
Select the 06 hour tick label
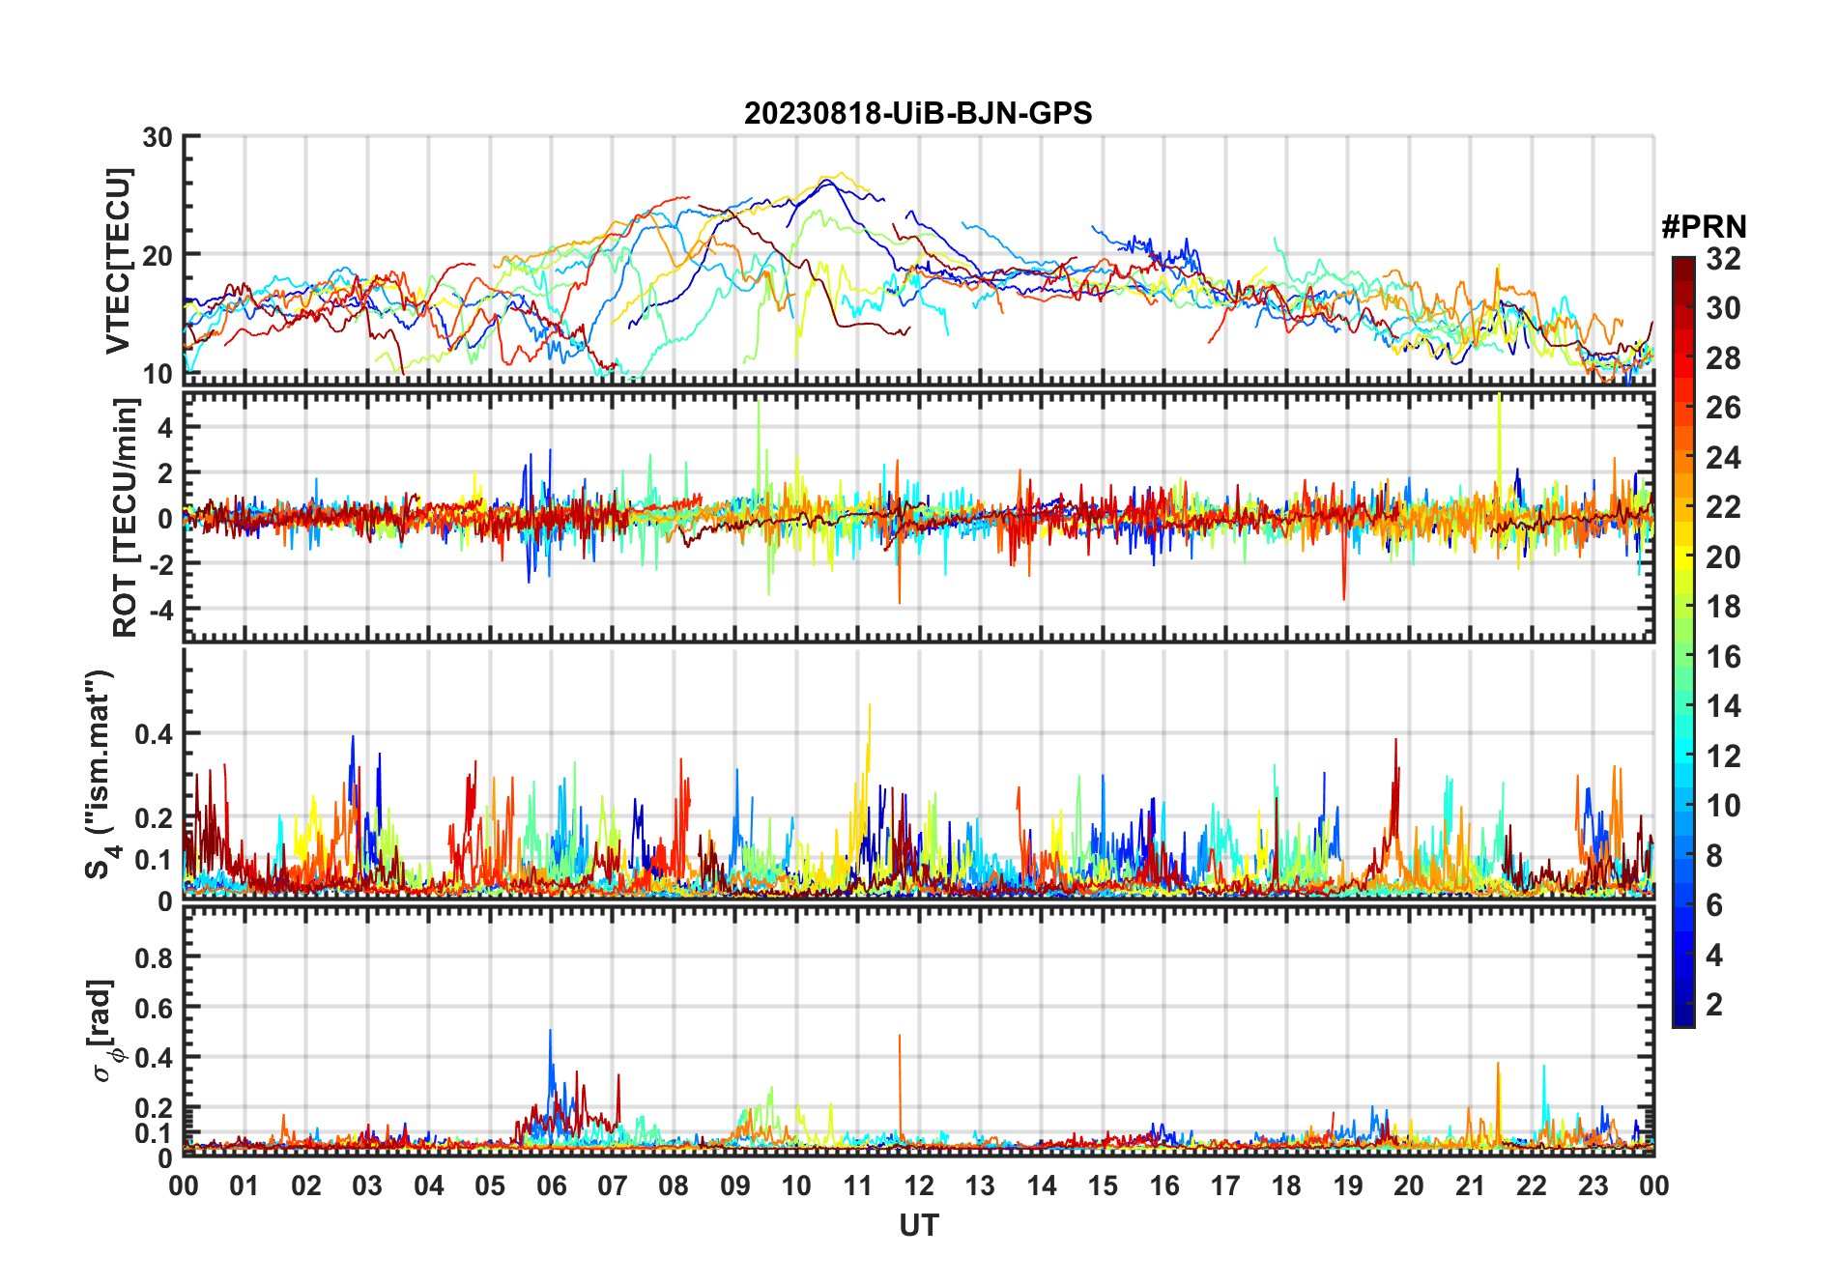[x=551, y=1185]
